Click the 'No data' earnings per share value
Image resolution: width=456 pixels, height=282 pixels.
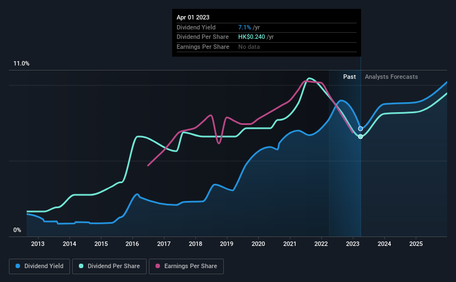coord(249,47)
